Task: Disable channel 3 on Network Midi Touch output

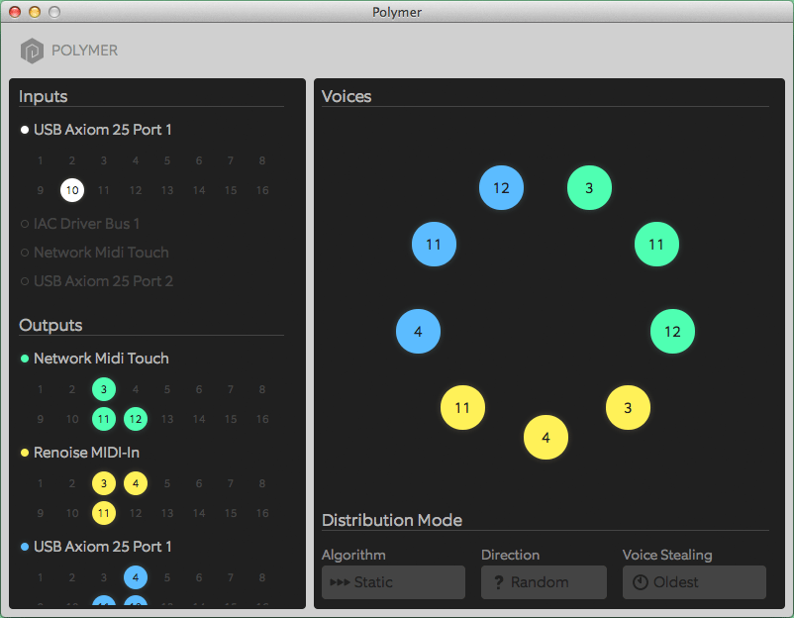Action: tap(104, 389)
